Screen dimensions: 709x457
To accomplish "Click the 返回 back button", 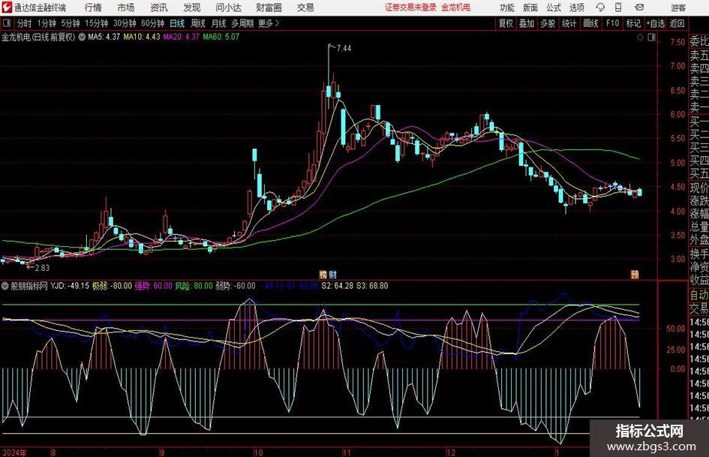I will click(x=677, y=23).
